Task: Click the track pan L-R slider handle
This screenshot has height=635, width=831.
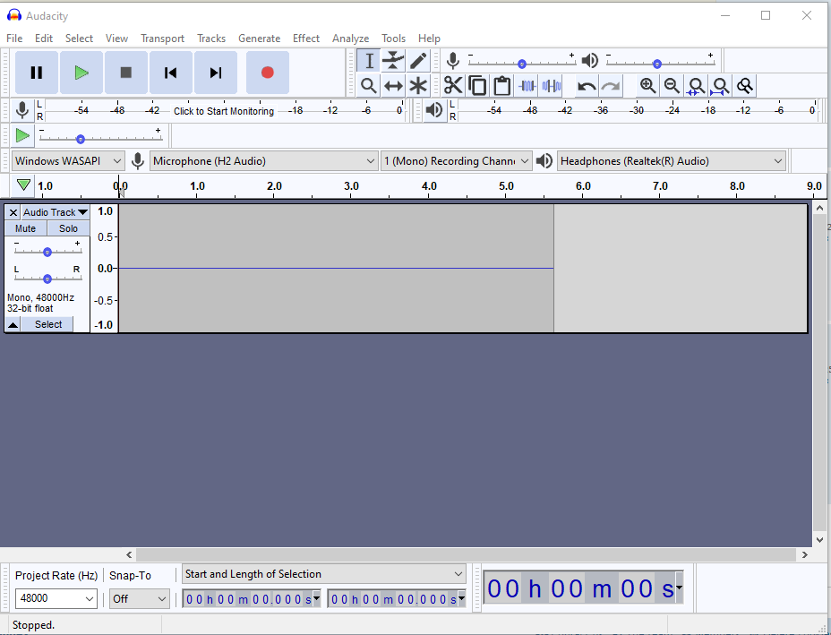Action: [x=47, y=279]
